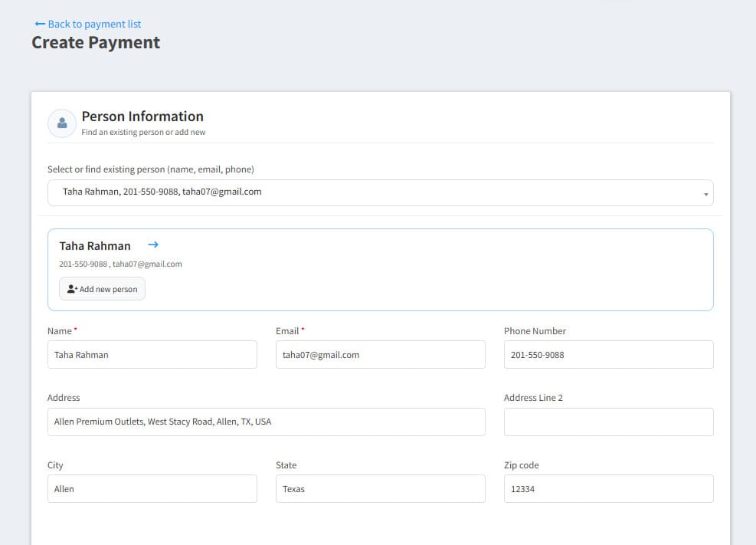
Task: Click 'Find an existing person or add new'
Action: pyautogui.click(x=143, y=132)
